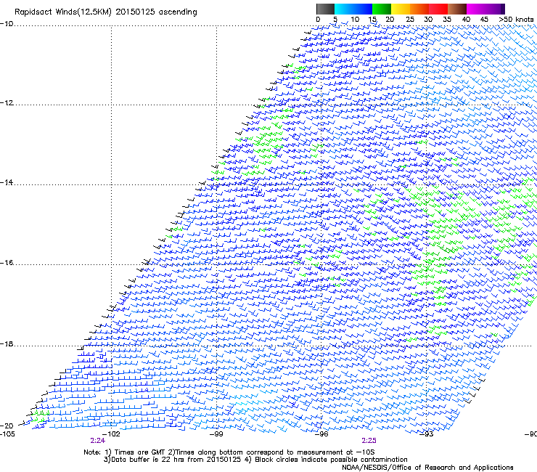Screen dimensions: 537x472
Task: Click the gray 0-5 knots color swatch
Action: tap(325, 9)
